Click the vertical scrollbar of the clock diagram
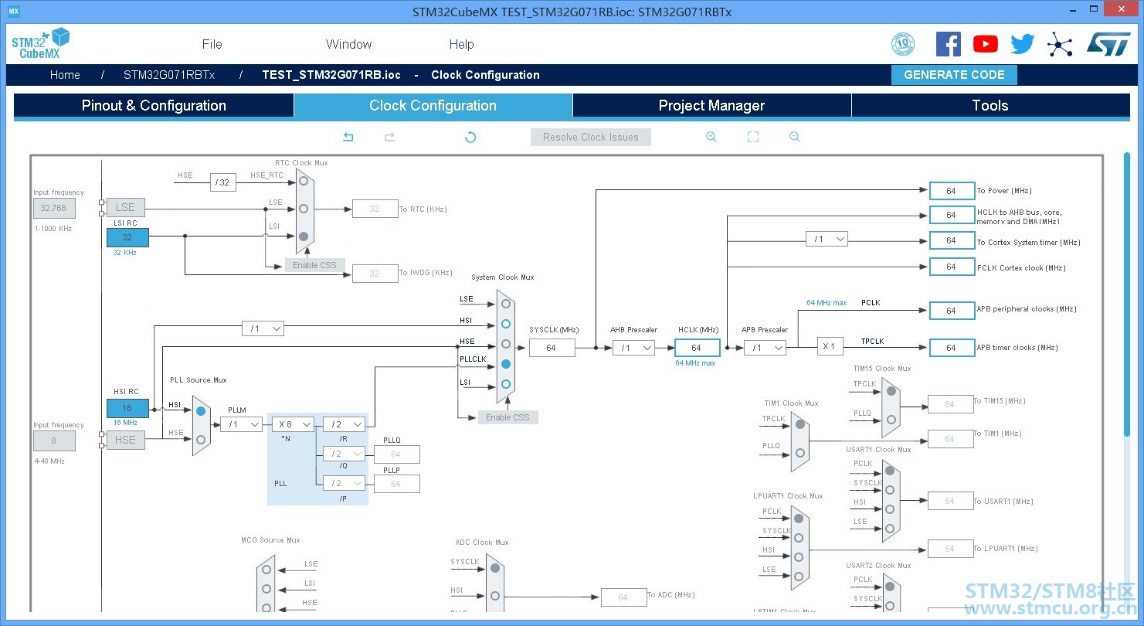 coord(1126,294)
